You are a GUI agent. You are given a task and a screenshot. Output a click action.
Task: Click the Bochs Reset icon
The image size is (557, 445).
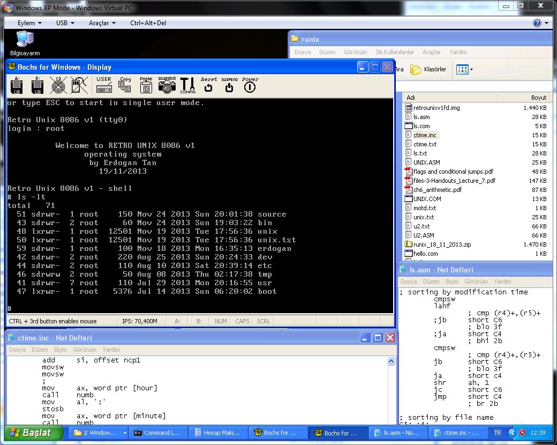coord(208,85)
